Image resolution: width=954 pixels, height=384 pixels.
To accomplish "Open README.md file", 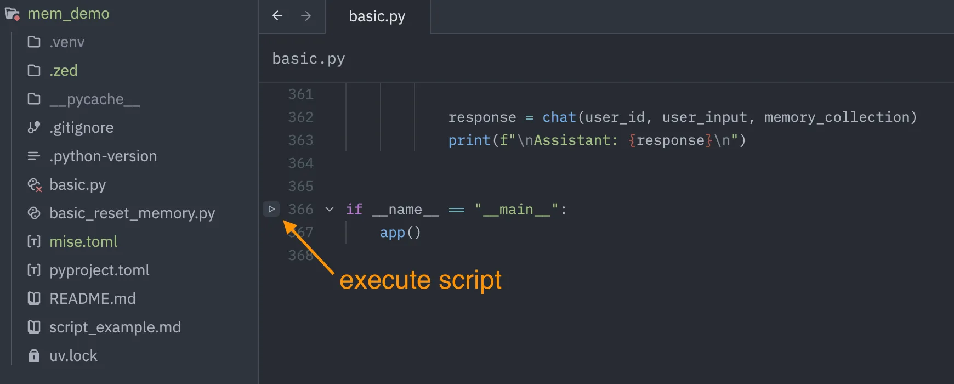I will point(92,299).
